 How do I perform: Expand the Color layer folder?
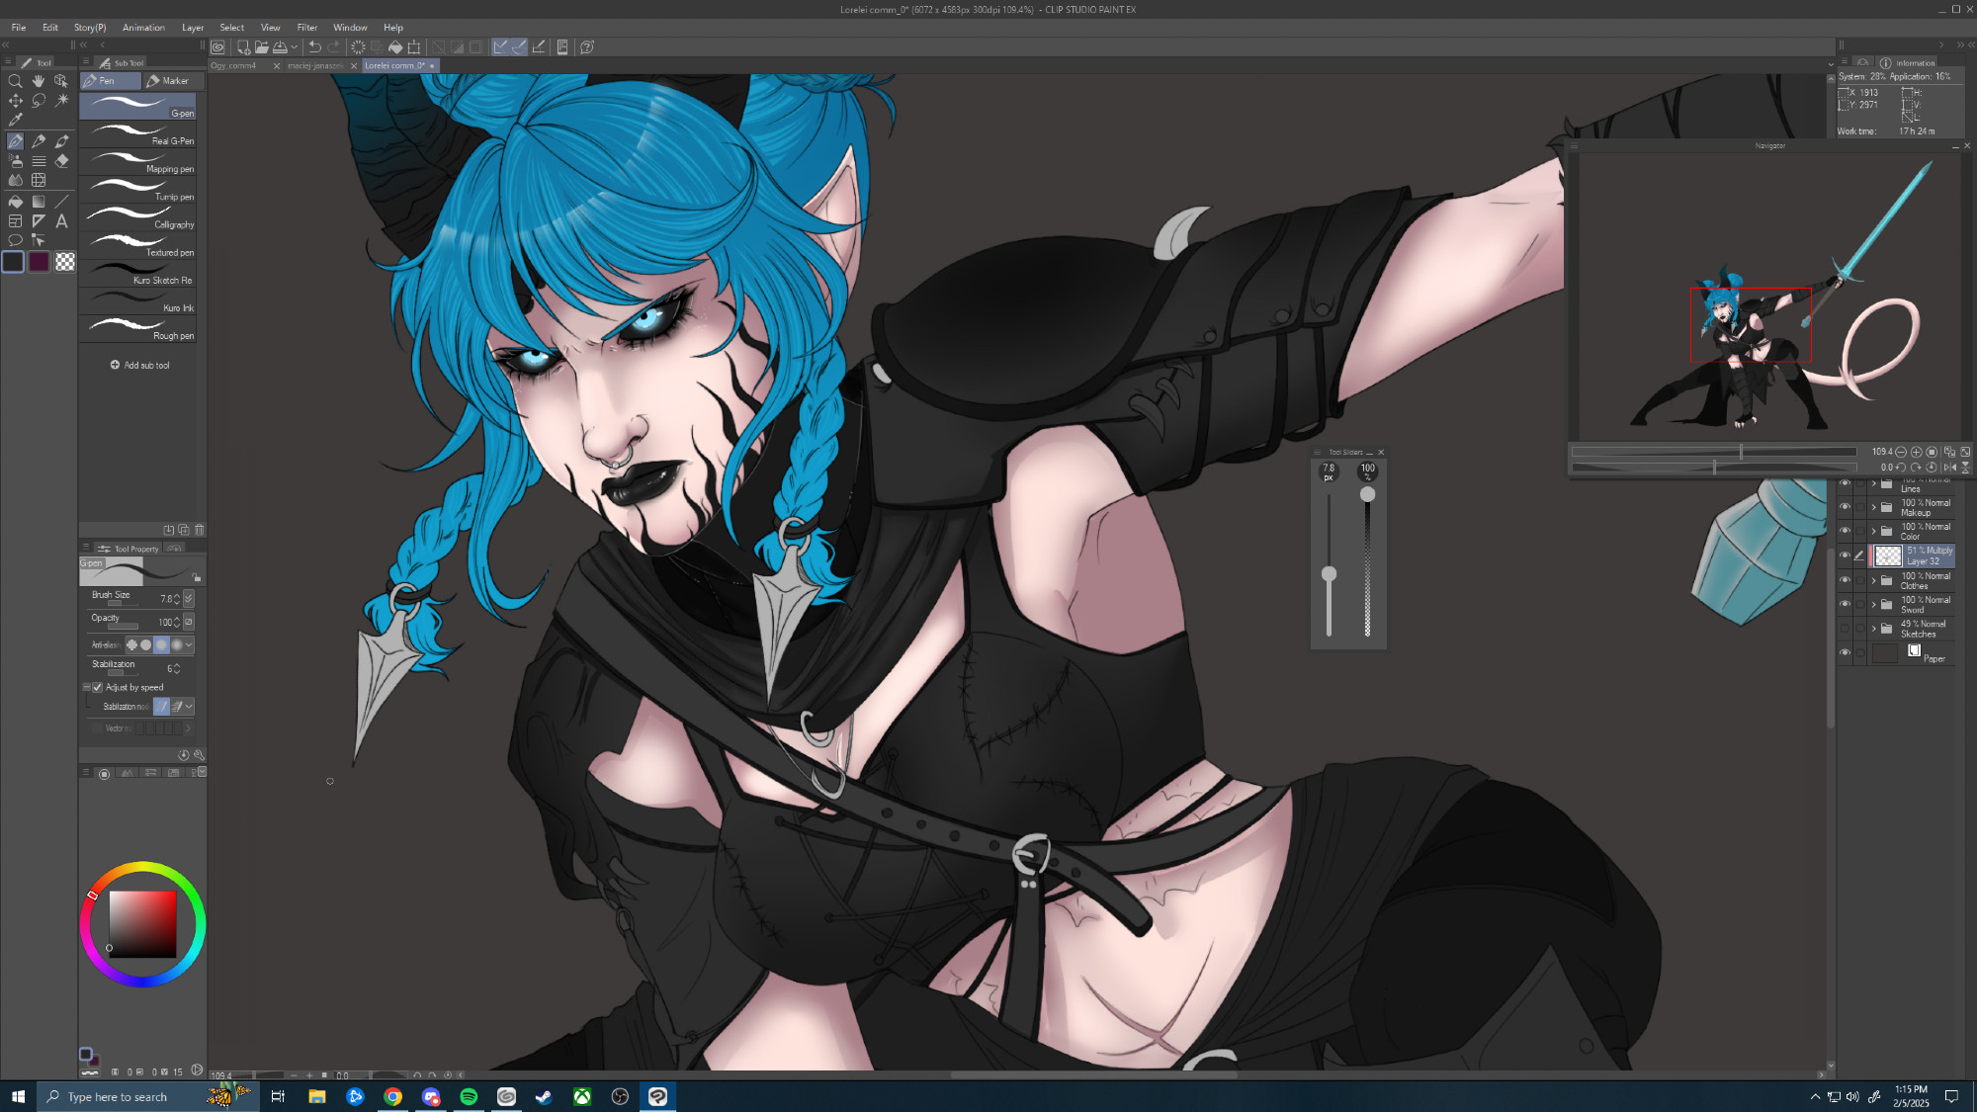click(x=1873, y=531)
